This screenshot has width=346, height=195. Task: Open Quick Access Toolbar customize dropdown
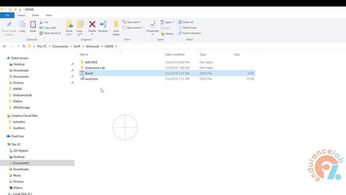click(20, 10)
